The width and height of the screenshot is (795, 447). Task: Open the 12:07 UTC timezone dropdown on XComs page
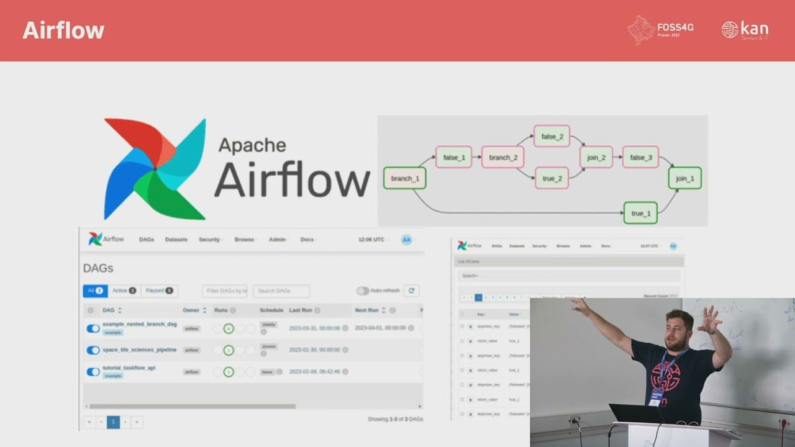650,246
